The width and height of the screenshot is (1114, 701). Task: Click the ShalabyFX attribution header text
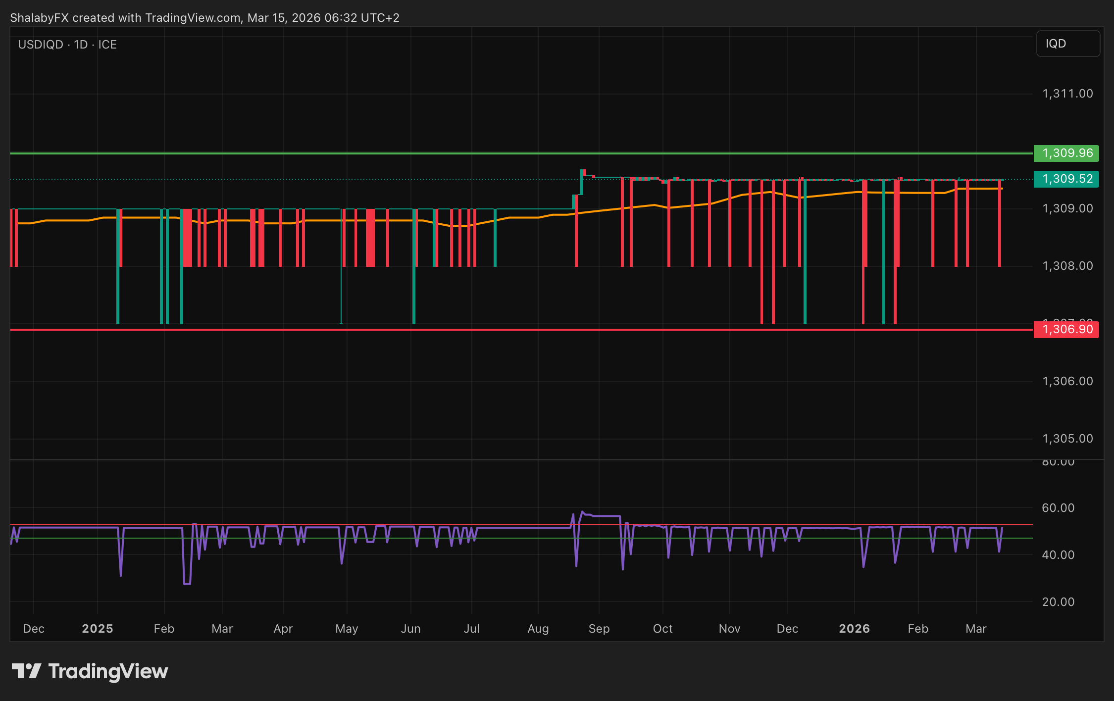(204, 18)
